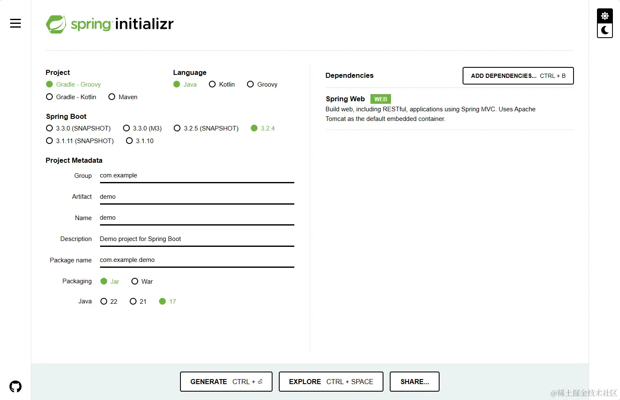Select Java version 22

click(x=109, y=302)
